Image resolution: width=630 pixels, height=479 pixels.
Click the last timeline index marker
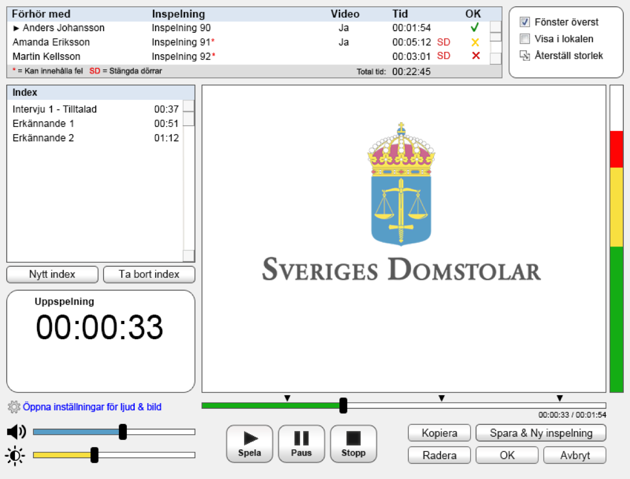560,398
